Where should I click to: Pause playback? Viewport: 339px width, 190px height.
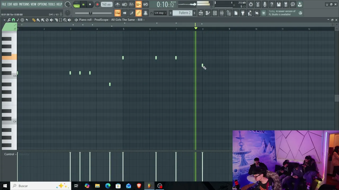(83, 4)
